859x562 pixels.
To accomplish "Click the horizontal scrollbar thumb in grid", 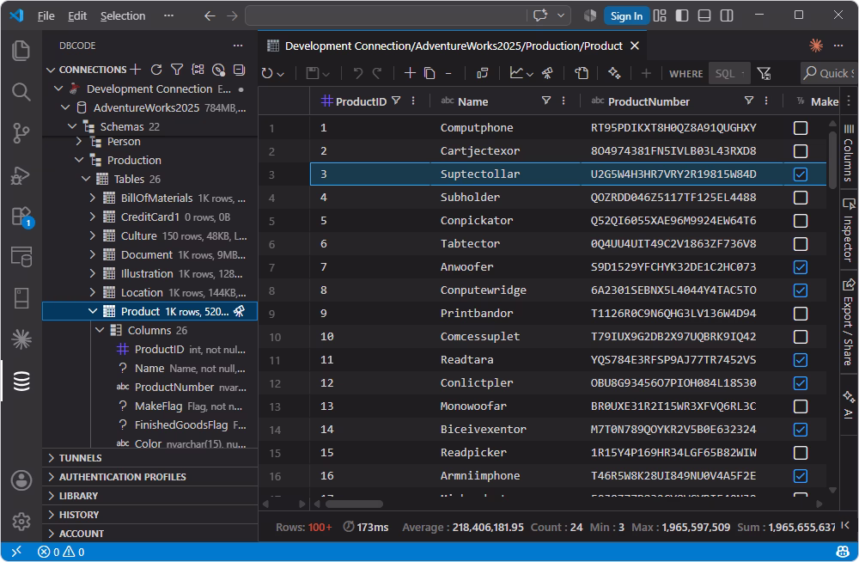I will coord(355,504).
